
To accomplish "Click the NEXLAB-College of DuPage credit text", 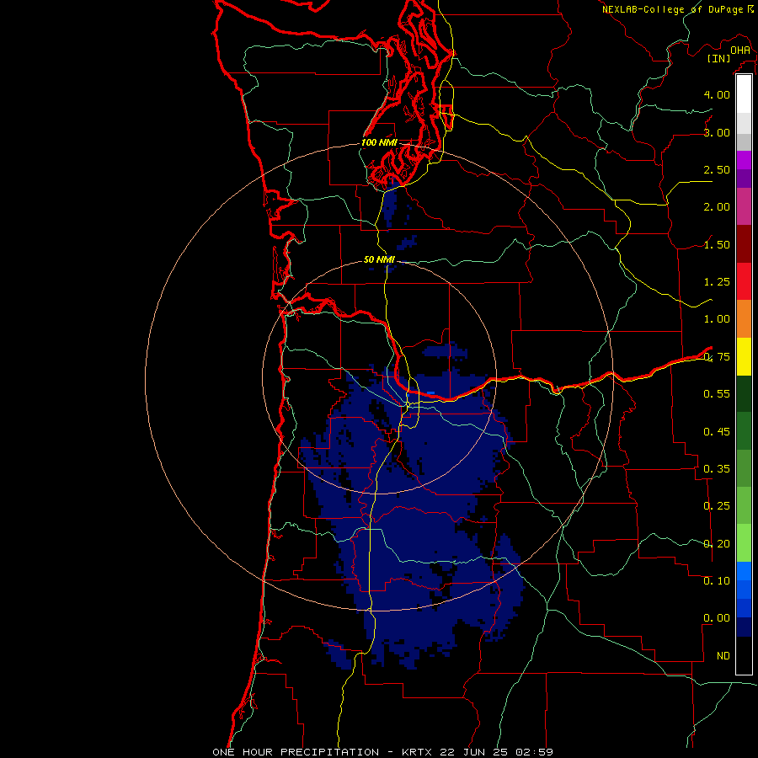I will click(674, 9).
